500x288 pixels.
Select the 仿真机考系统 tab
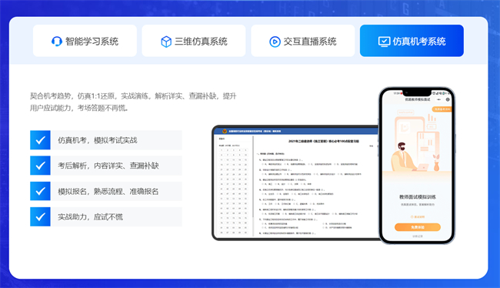(412, 41)
